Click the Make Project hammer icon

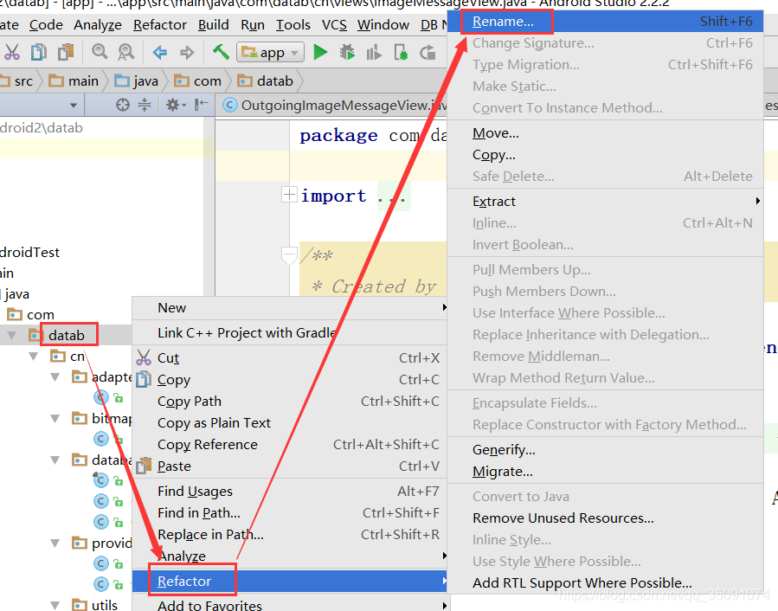point(221,52)
